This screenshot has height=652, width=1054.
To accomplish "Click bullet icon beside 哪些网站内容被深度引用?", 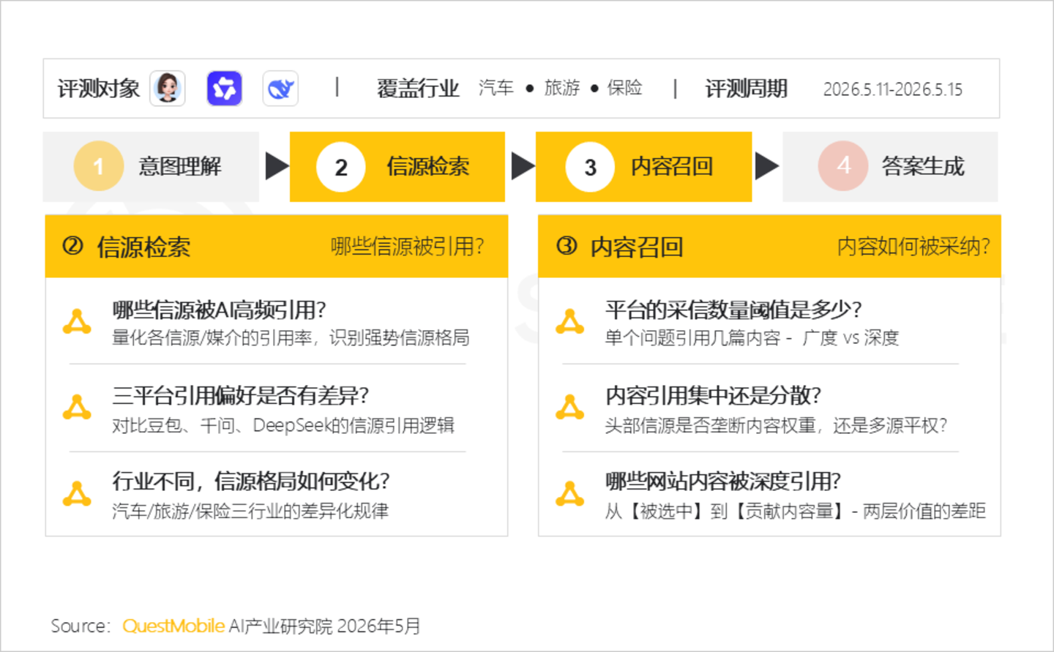I will click(569, 494).
